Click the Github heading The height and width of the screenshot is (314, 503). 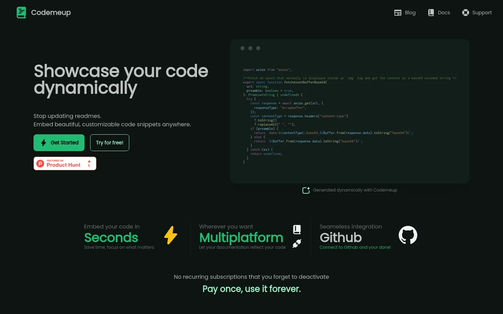(341, 238)
